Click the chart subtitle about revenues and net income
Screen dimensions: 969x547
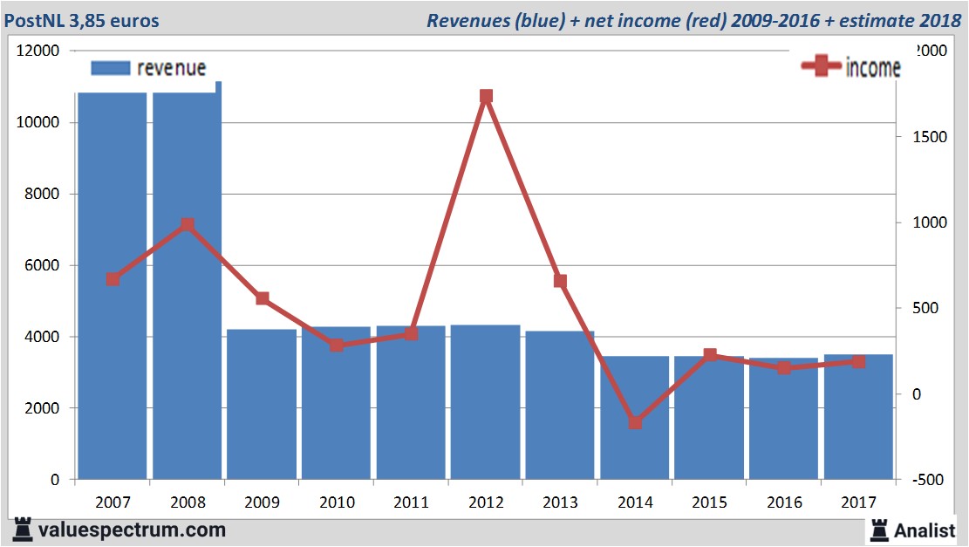[693, 21]
